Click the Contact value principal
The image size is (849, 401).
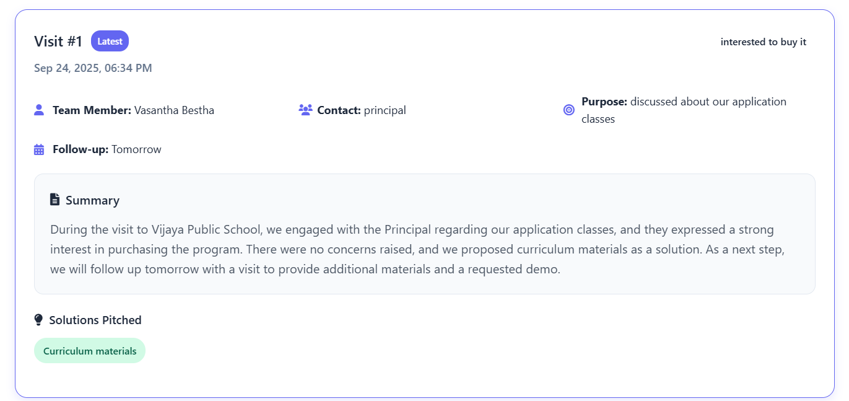coord(385,110)
